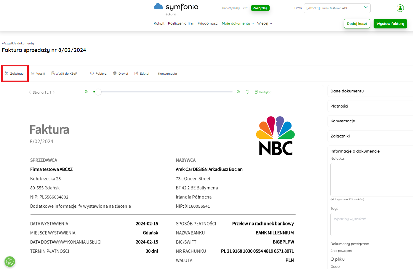The height and width of the screenshot is (269, 413).
Task: Download the invoice with Pobierz
Action: tap(98, 73)
